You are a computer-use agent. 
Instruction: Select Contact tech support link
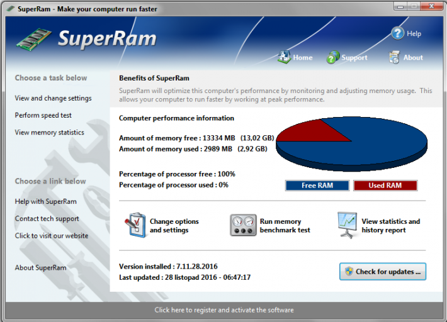coord(47,219)
